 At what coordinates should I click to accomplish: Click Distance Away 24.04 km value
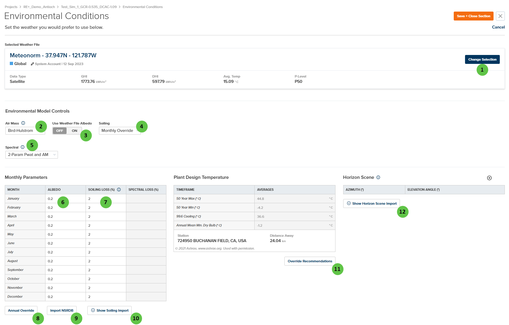pyautogui.click(x=278, y=241)
